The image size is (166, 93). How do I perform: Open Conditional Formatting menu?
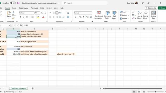[x=99, y=15]
